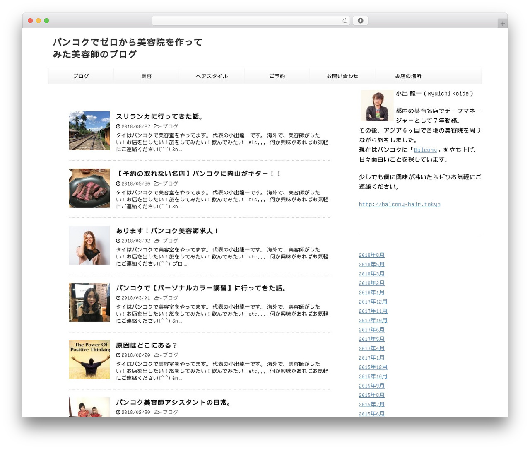Open the 肉山 Bangkok post title

[x=199, y=174]
